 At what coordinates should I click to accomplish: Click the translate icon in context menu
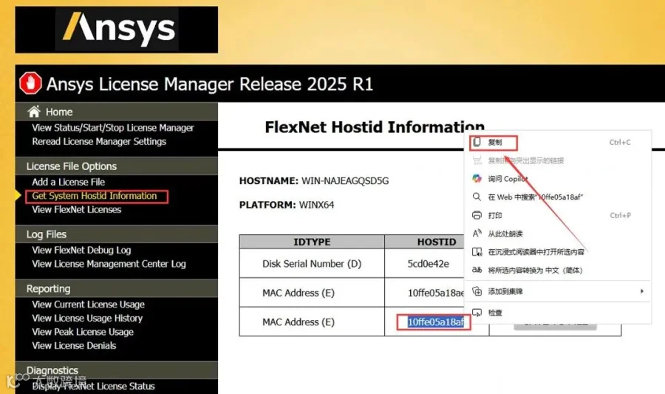477,270
